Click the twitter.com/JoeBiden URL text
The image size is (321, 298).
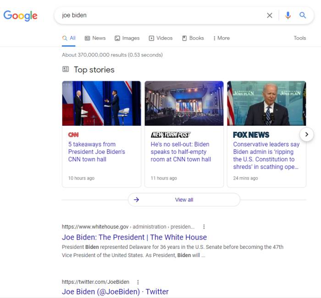pos(95,282)
